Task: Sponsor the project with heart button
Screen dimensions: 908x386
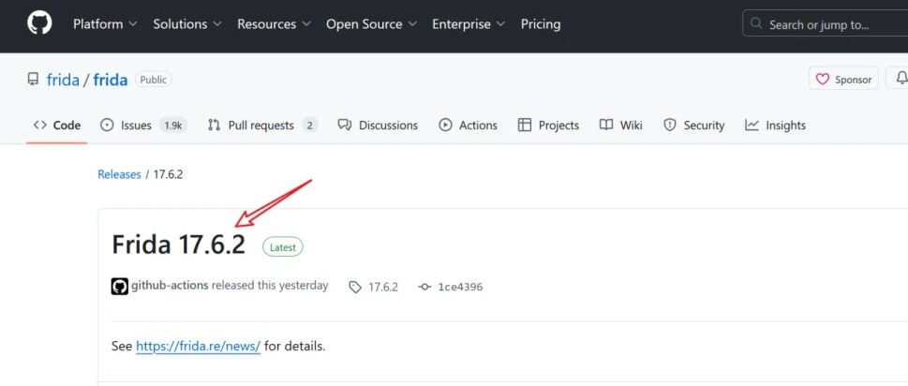Action: [x=843, y=80]
